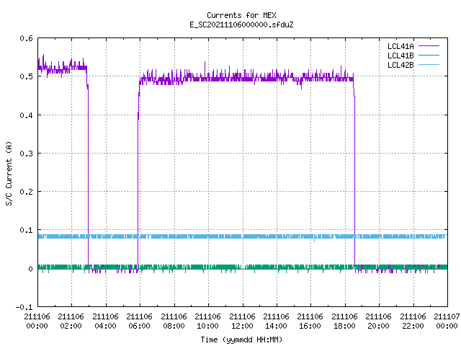Click the y-axis label 'S/C Current (A)'

click(9, 173)
